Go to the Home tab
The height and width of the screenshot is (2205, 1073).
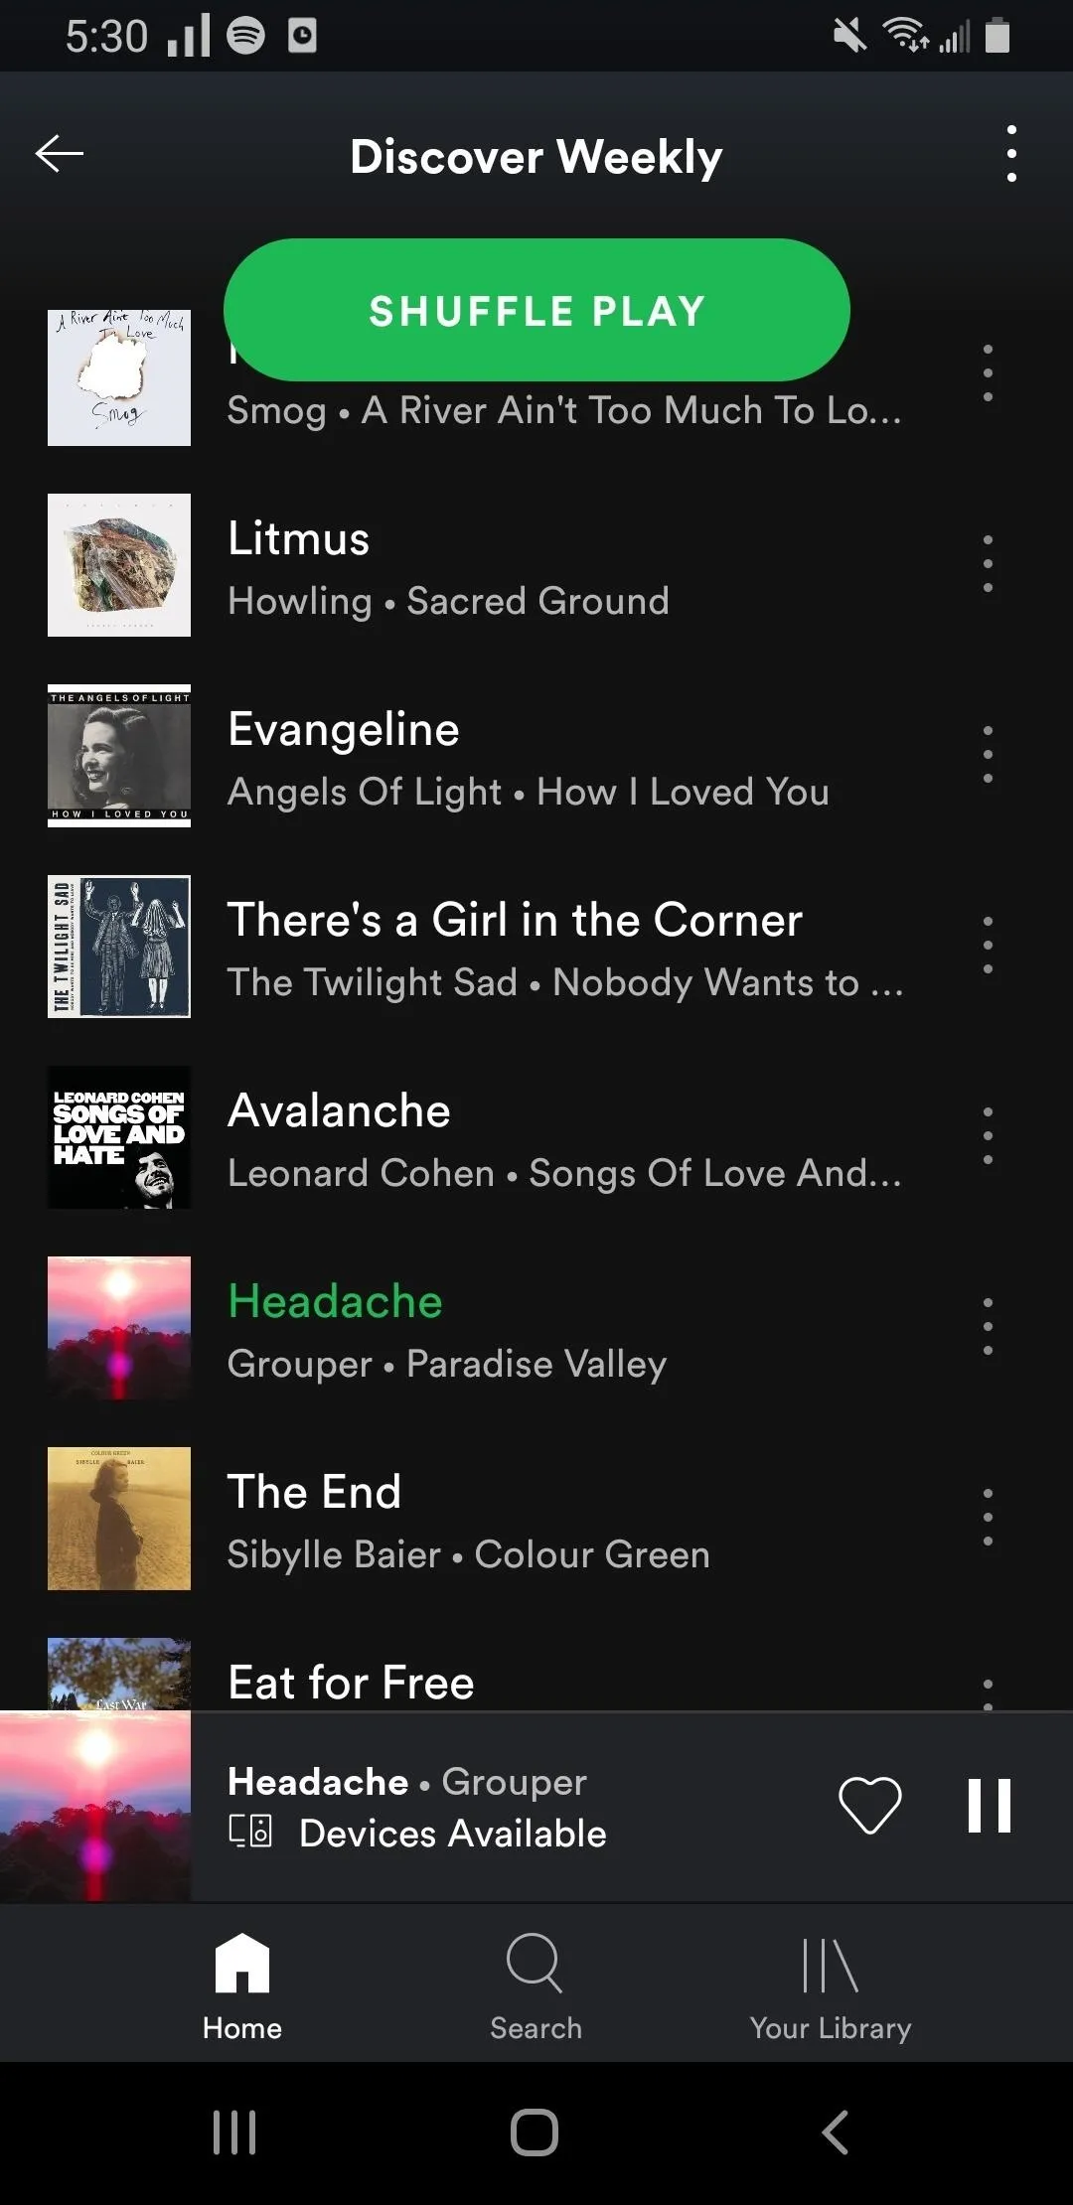[242, 1986]
